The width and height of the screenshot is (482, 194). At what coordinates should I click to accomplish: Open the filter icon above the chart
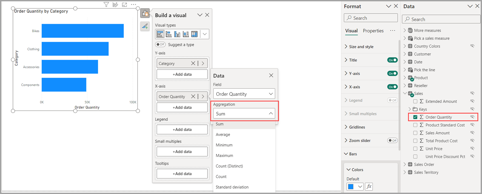pos(106,4)
